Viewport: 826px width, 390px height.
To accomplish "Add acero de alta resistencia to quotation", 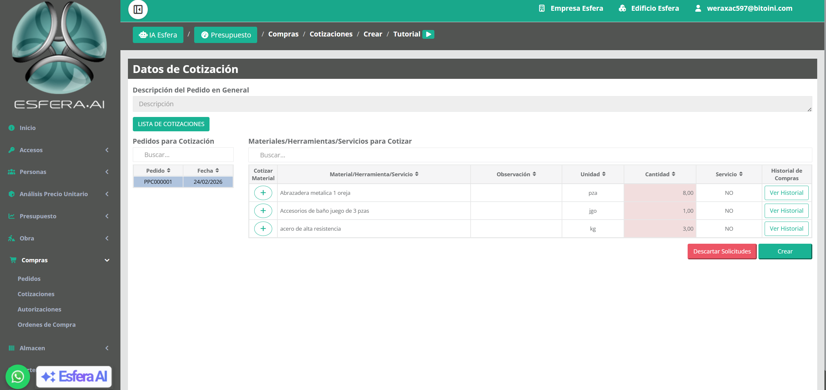I will [263, 229].
